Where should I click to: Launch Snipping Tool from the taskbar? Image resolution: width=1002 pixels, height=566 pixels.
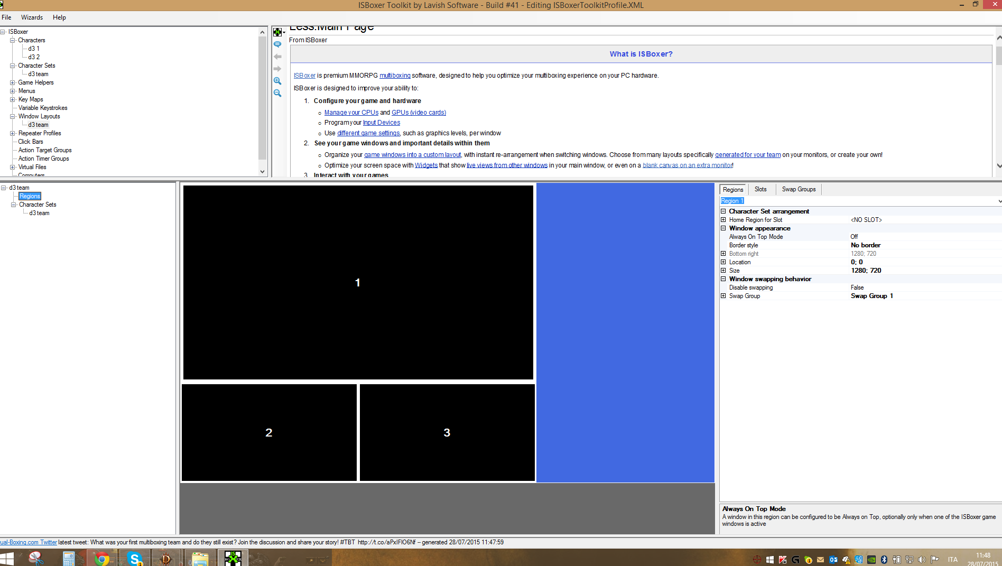(x=36, y=558)
